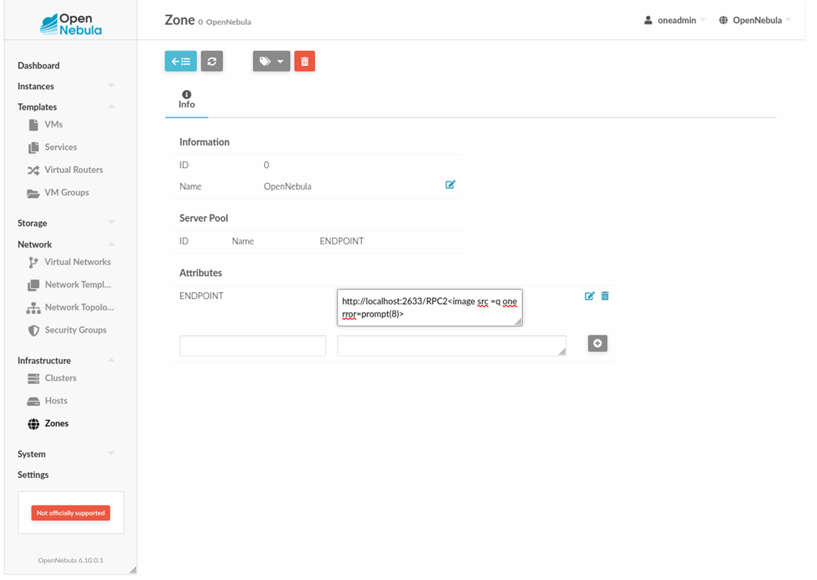Expand the System section

point(66,454)
